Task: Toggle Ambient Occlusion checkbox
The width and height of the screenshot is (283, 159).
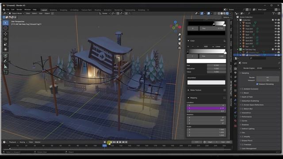Action: [242, 89]
